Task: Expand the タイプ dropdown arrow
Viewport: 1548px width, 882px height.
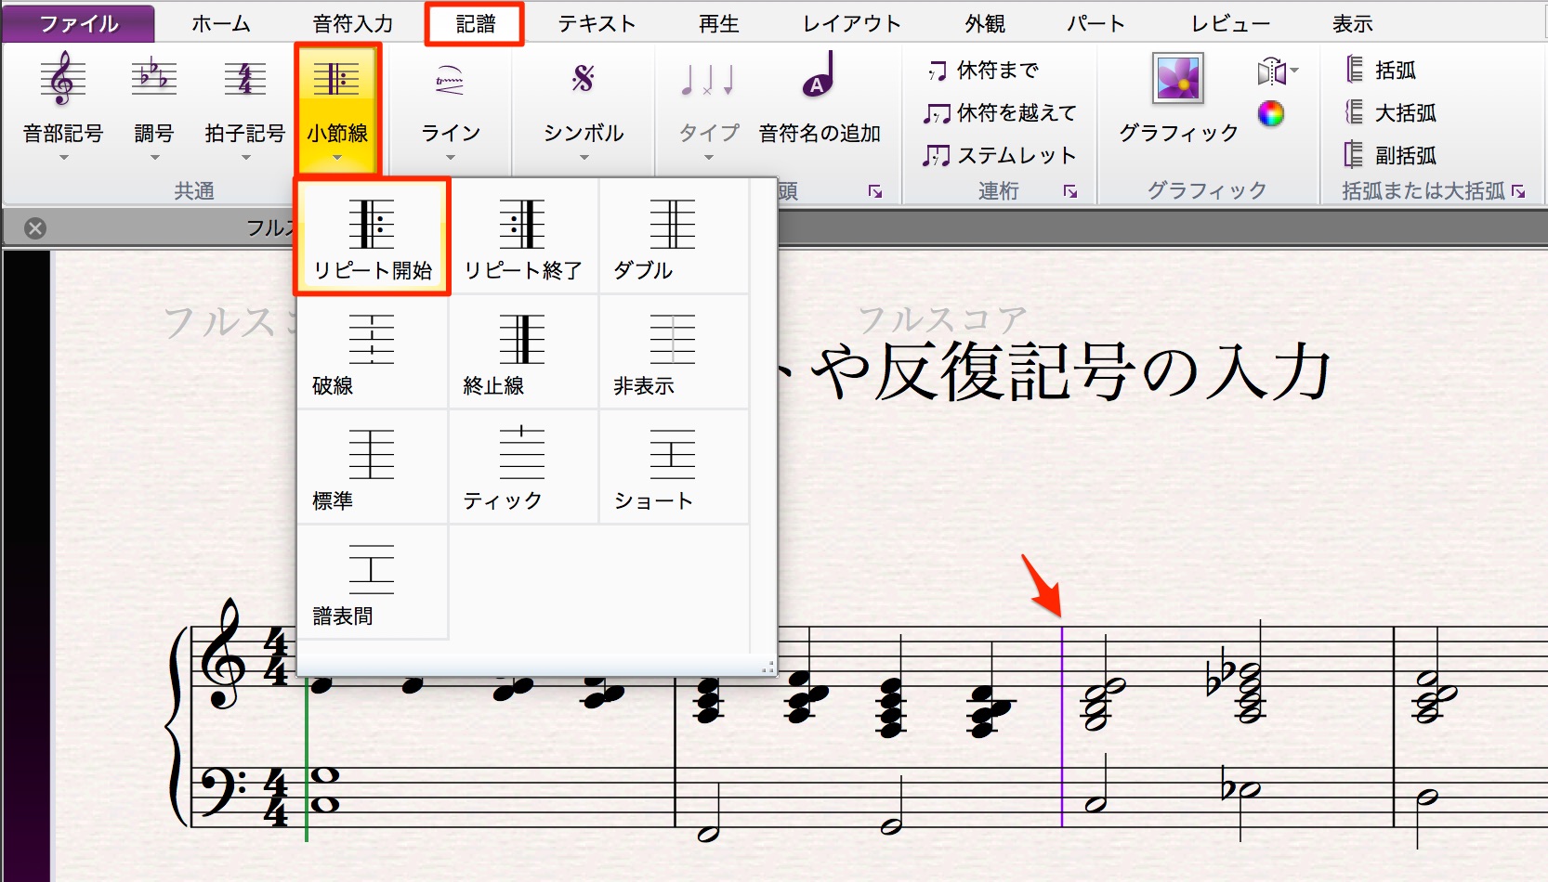Action: pos(709,158)
